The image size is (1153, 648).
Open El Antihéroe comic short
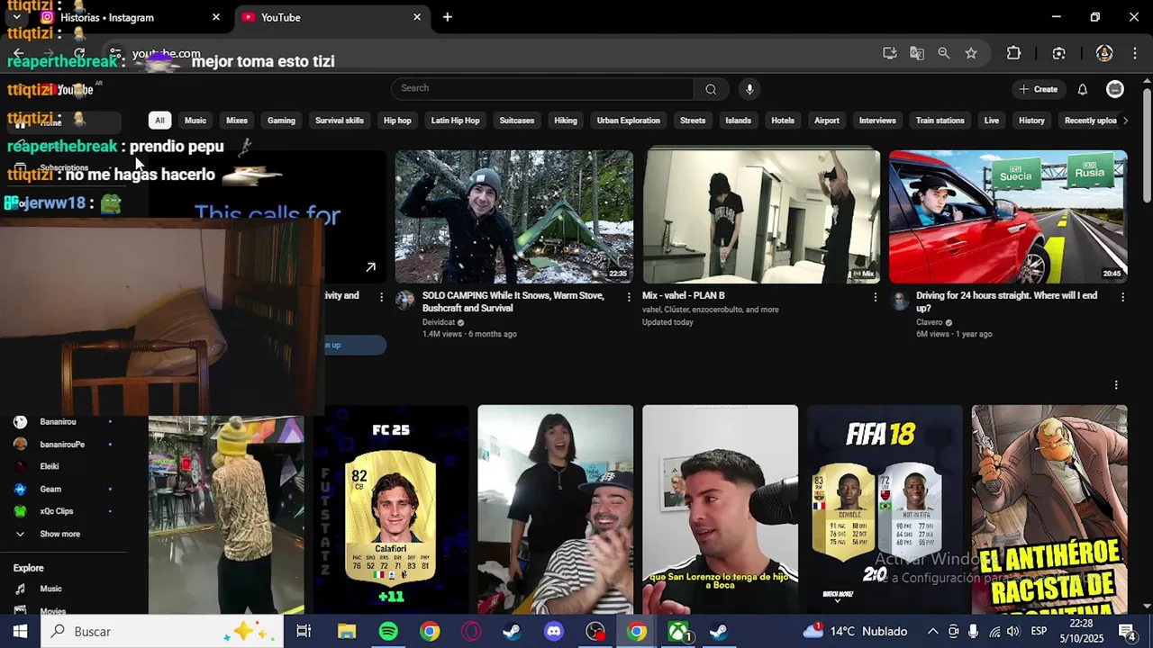[1049, 509]
